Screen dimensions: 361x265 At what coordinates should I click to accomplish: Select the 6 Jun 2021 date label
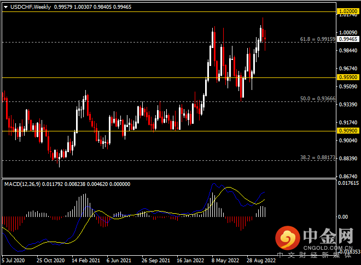click(119, 261)
